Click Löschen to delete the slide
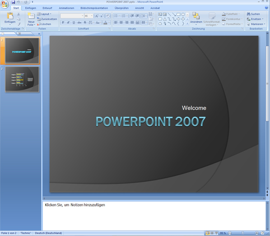Screen dimensions: 270x236 click(x=44, y=24)
